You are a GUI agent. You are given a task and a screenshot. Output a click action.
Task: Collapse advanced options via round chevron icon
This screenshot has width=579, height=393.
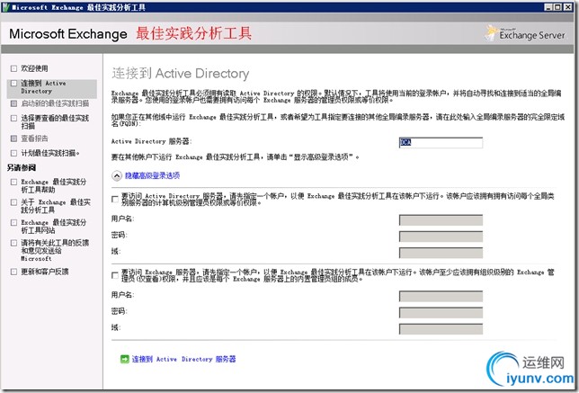[117, 176]
